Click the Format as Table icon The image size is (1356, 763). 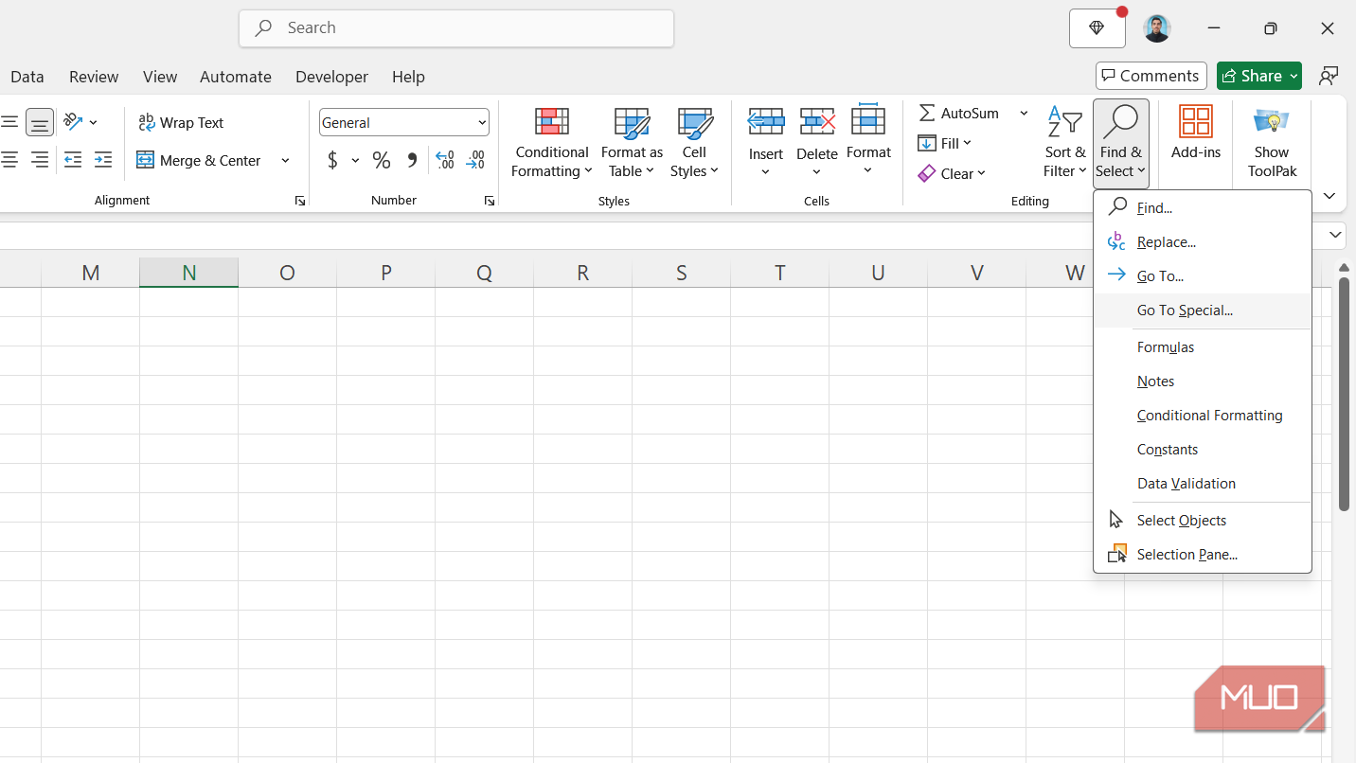coord(632,123)
